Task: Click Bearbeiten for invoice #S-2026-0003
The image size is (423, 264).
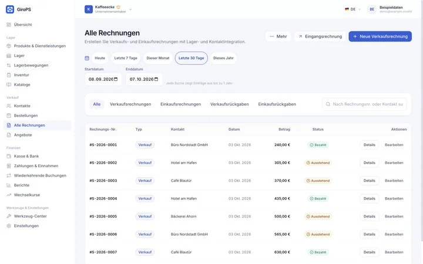Action: click(394, 181)
